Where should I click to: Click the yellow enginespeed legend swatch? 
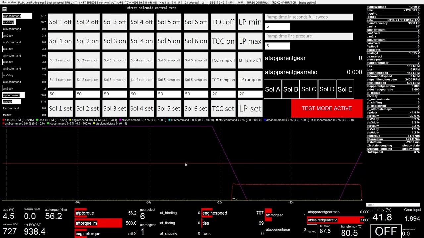pyautogui.click(x=70, y=120)
